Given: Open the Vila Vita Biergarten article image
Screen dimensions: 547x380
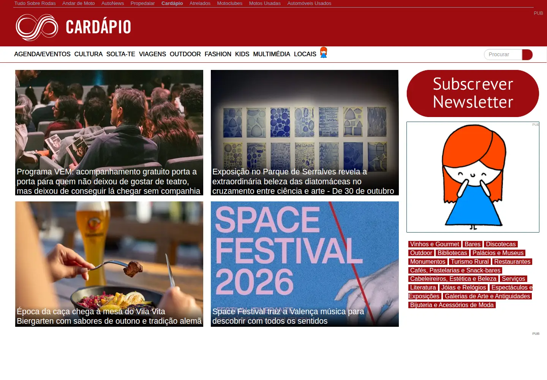Looking at the screenshot, I should click(109, 264).
